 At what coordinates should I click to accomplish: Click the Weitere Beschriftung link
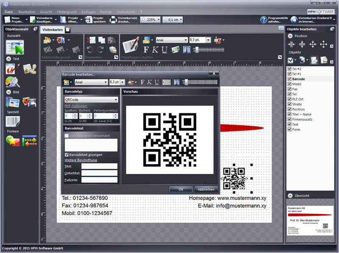(81, 160)
